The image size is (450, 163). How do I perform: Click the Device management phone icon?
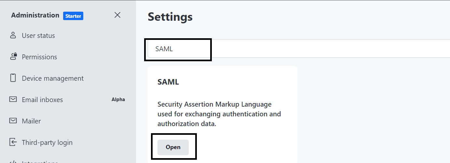point(13,78)
